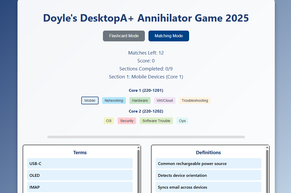Click the Definitions panel scroll-up arrow

267,148
